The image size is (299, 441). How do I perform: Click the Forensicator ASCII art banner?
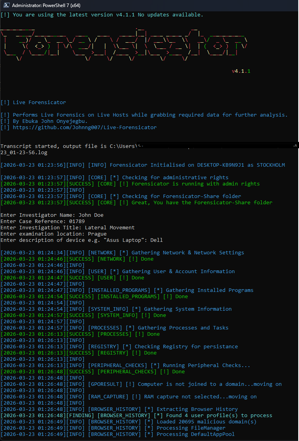click(x=124, y=45)
